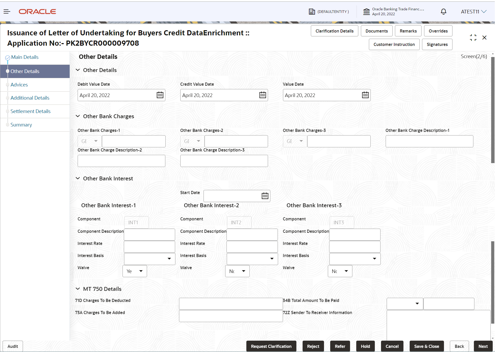Open the Waive dropdown for Interest-1
The width and height of the screenshot is (495, 352).
[135, 271]
